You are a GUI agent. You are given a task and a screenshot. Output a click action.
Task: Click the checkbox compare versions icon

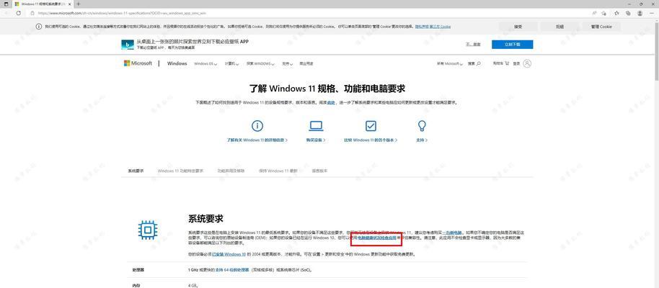371,125
